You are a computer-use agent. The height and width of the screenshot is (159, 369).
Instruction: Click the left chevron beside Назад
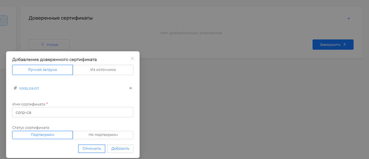pos(42,45)
